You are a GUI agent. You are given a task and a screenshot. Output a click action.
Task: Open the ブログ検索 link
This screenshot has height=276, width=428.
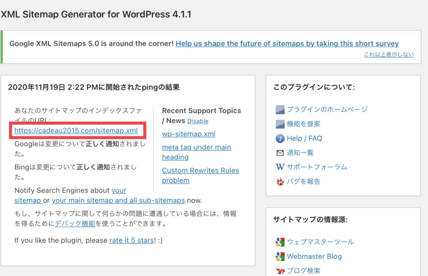[x=303, y=271]
